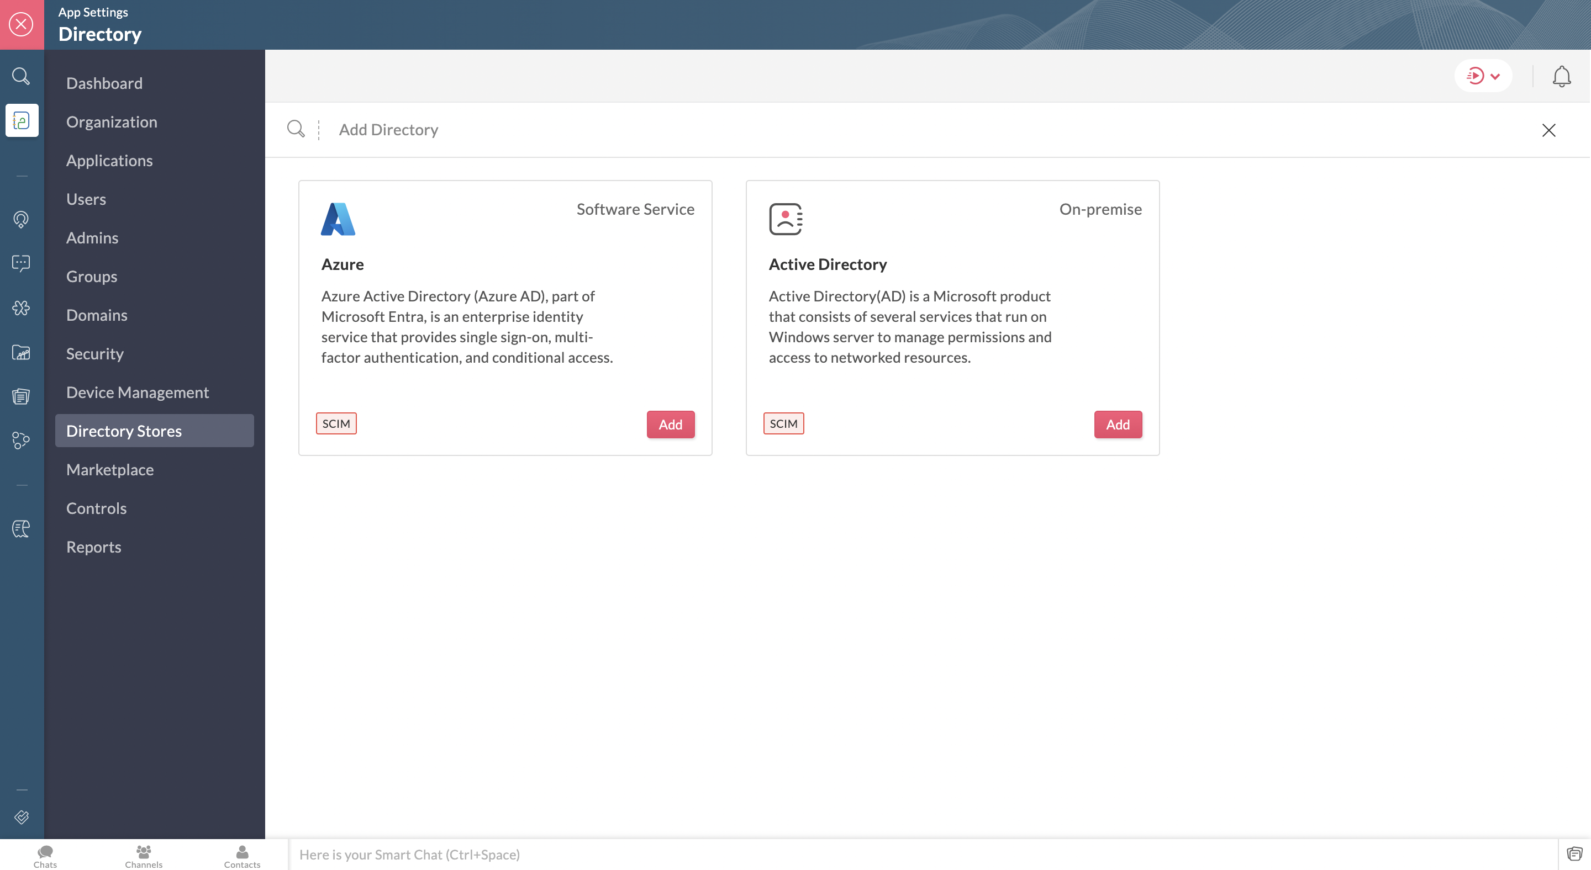Click the Azure logo icon
Viewport: 1591px width, 870px height.
(338, 219)
